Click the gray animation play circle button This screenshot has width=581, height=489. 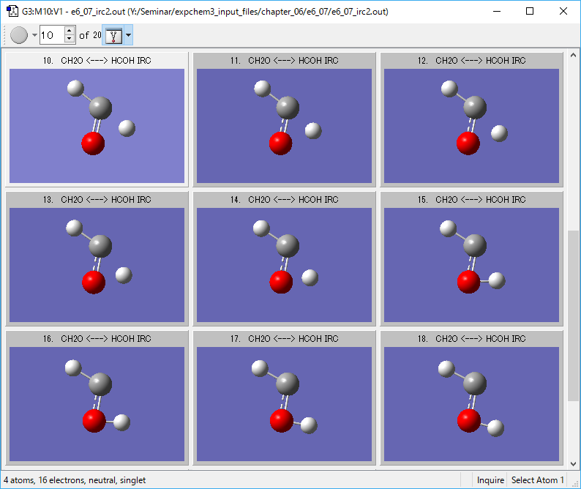tap(19, 35)
